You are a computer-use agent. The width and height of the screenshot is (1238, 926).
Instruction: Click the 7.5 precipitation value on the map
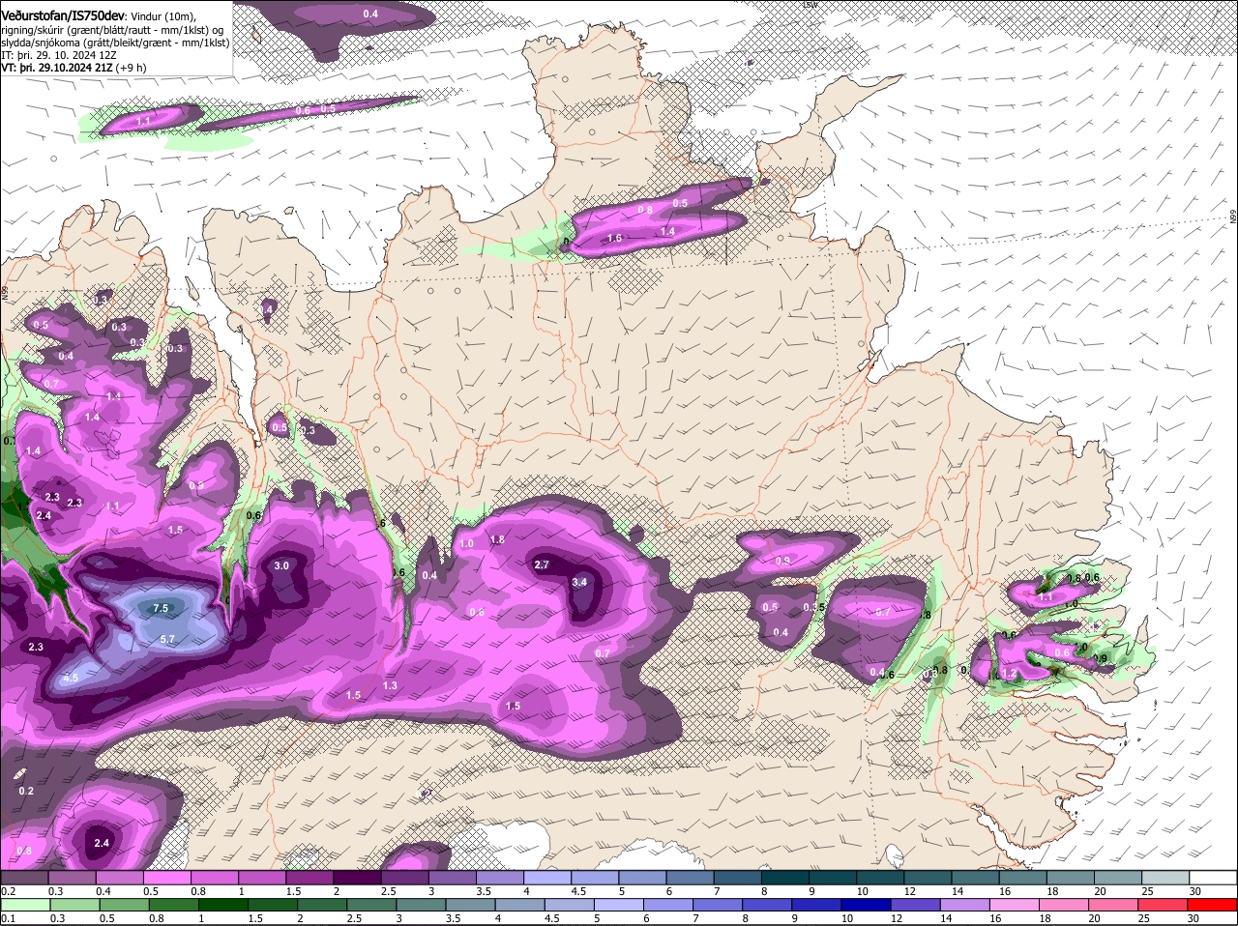161,608
